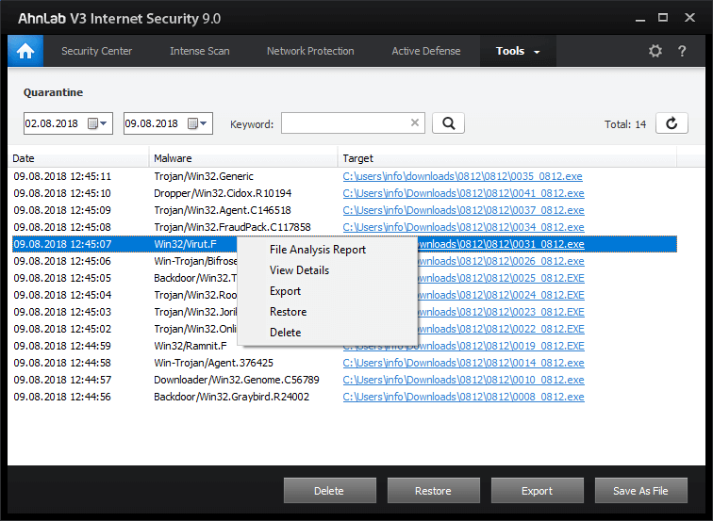This screenshot has width=713, height=521.
Task: Expand the Tools dropdown menu
Action: (518, 51)
